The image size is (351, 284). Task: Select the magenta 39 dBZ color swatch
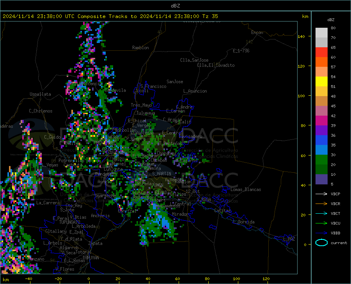click(x=321, y=120)
